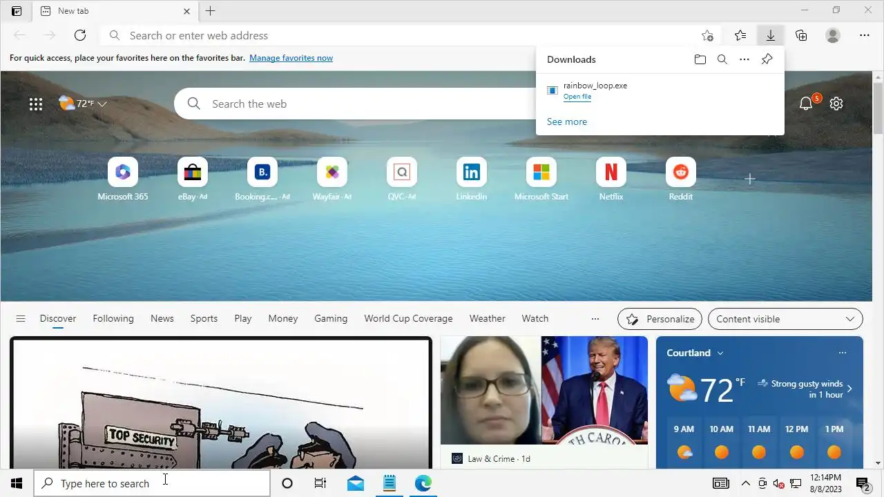Add a new quick link site
This screenshot has height=497, width=884.
click(750, 179)
